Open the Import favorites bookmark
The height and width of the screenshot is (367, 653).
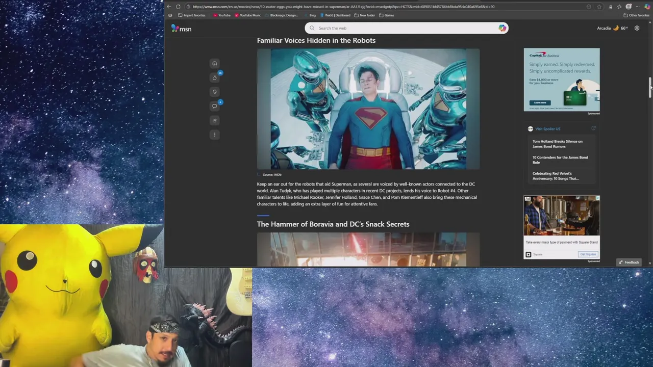tap(192, 15)
